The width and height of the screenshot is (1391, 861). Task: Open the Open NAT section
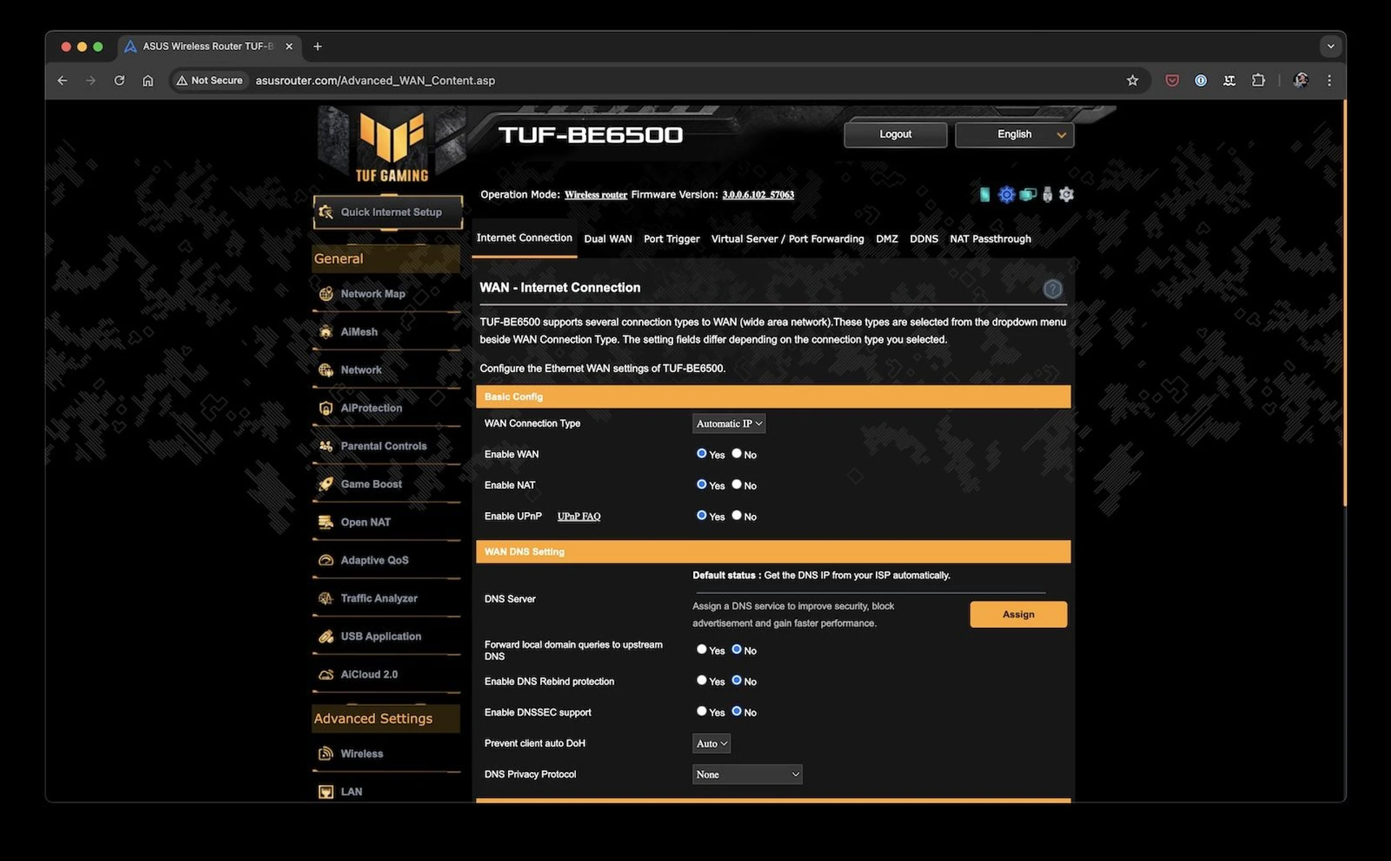tap(386, 522)
